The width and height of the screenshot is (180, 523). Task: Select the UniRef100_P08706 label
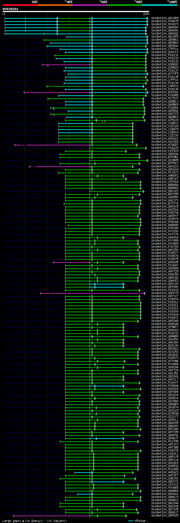(165, 213)
